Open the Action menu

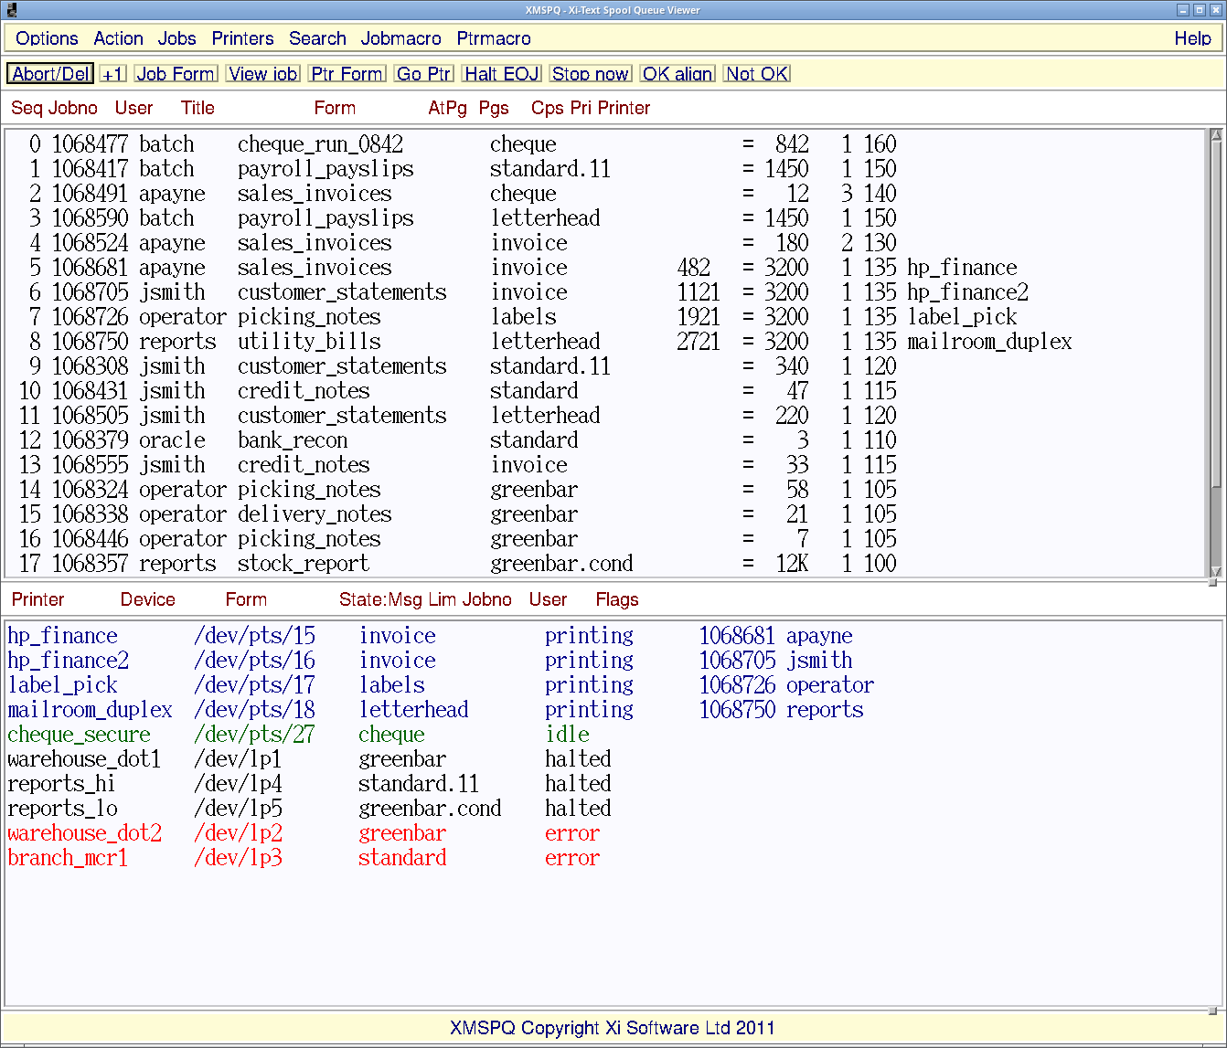[118, 38]
